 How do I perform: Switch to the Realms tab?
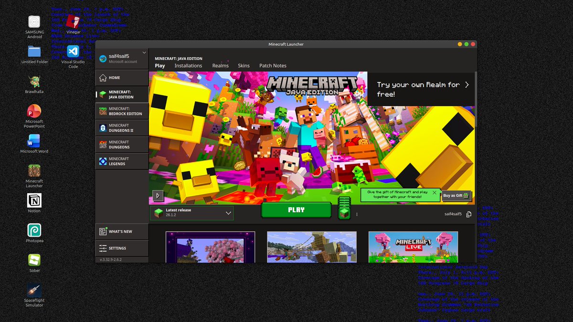(221, 66)
